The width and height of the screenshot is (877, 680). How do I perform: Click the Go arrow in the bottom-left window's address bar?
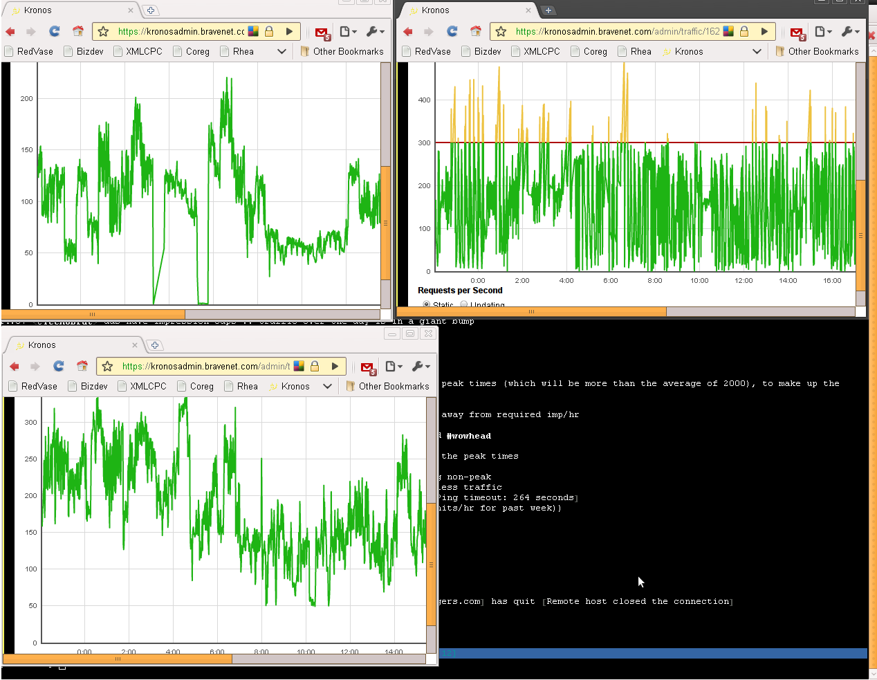pos(335,366)
